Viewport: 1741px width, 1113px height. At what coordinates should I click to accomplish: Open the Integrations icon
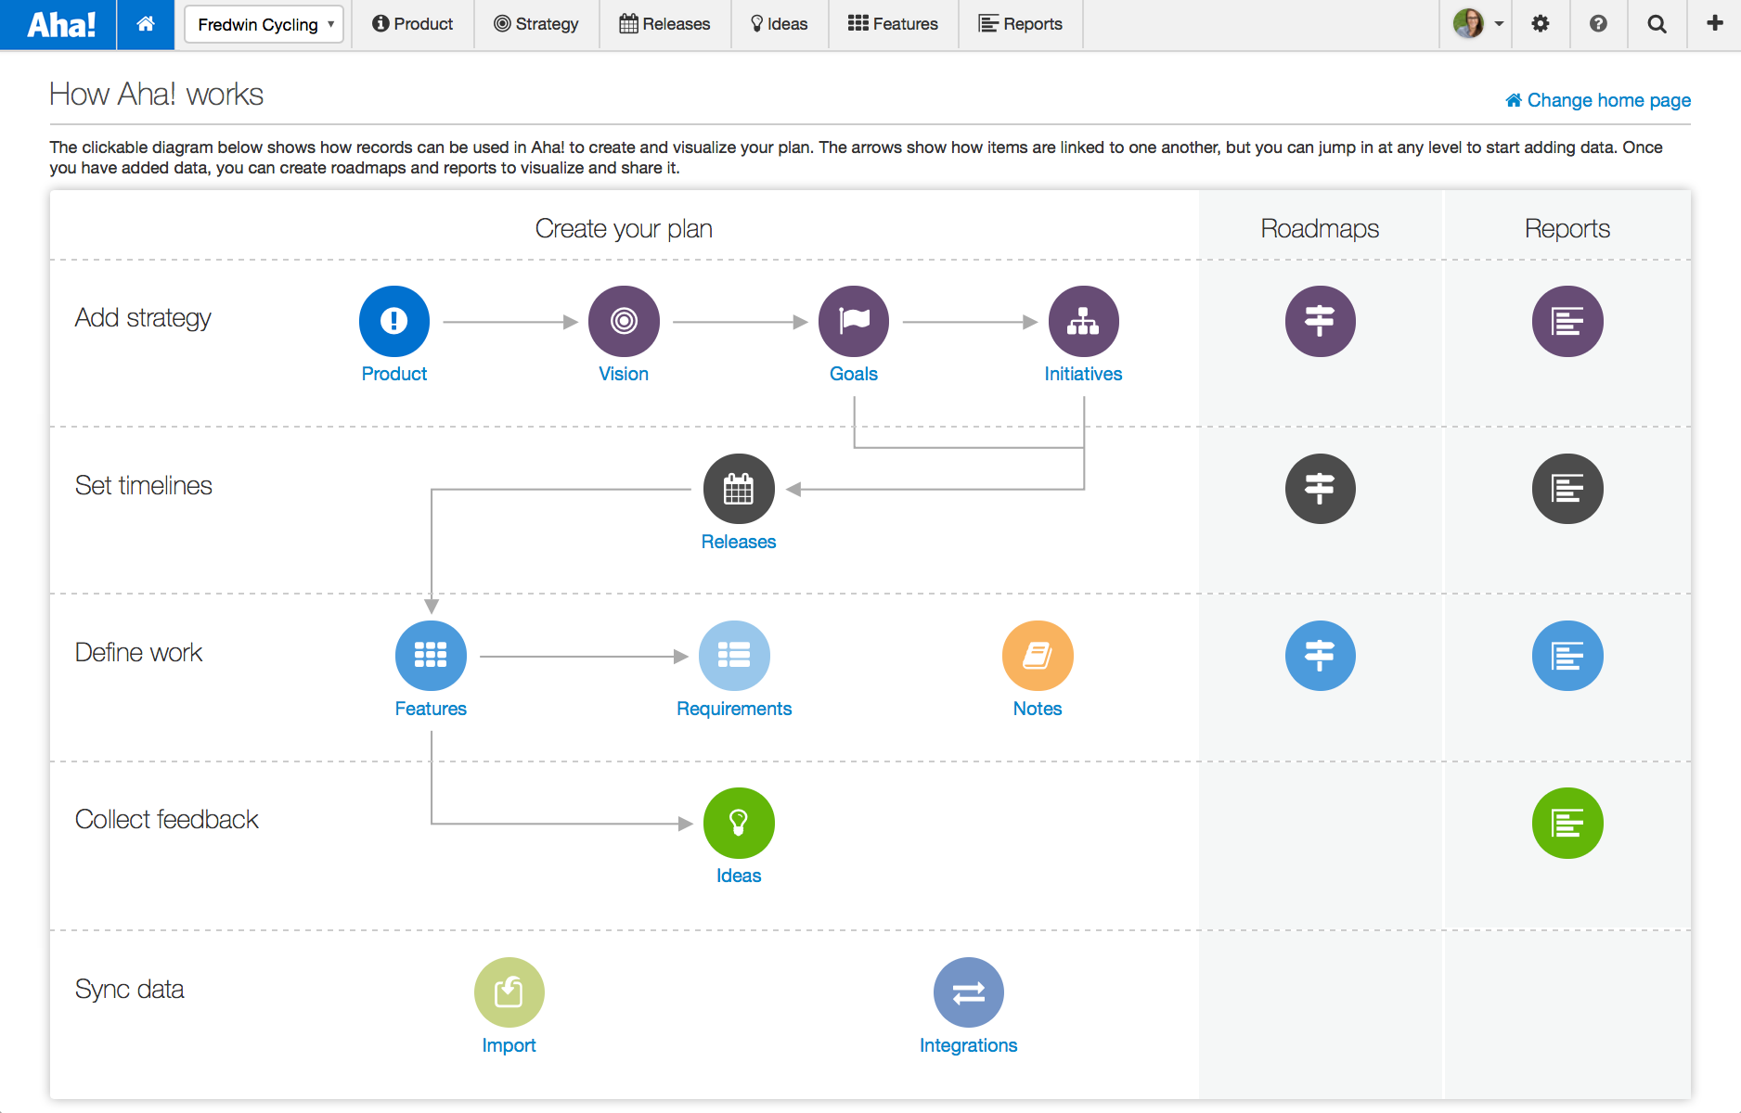point(969,991)
